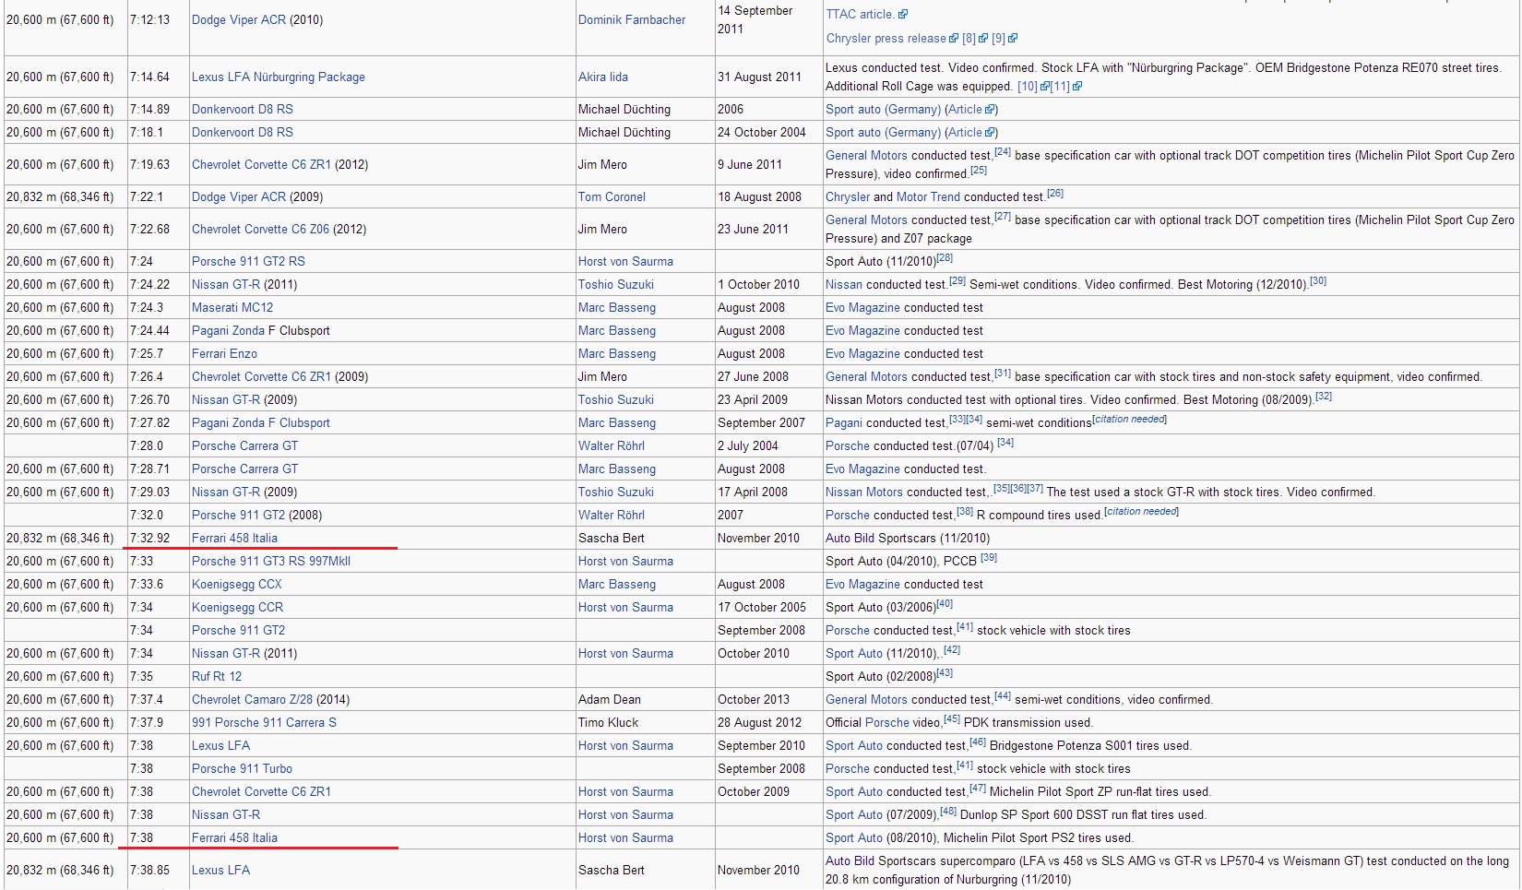Select the date '28 August 2012'

(x=760, y=722)
